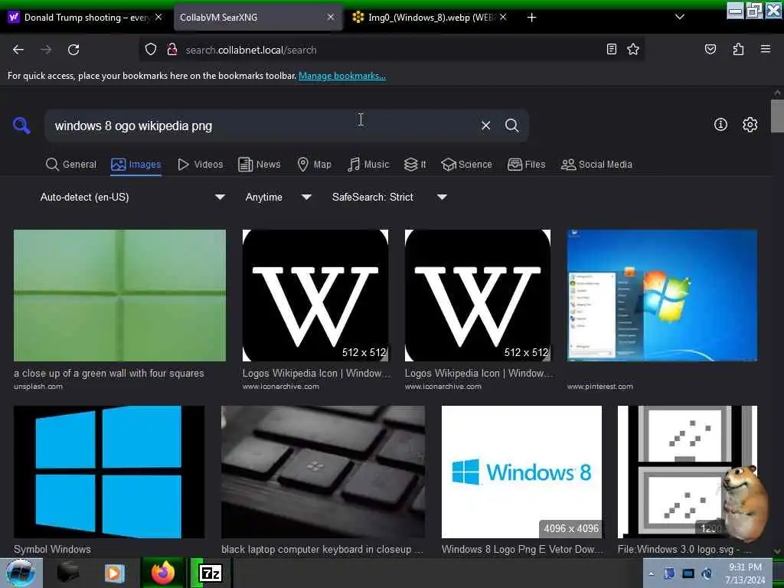Open Windows 8 Logo Png thumbnail
The image size is (784, 588).
(521, 472)
